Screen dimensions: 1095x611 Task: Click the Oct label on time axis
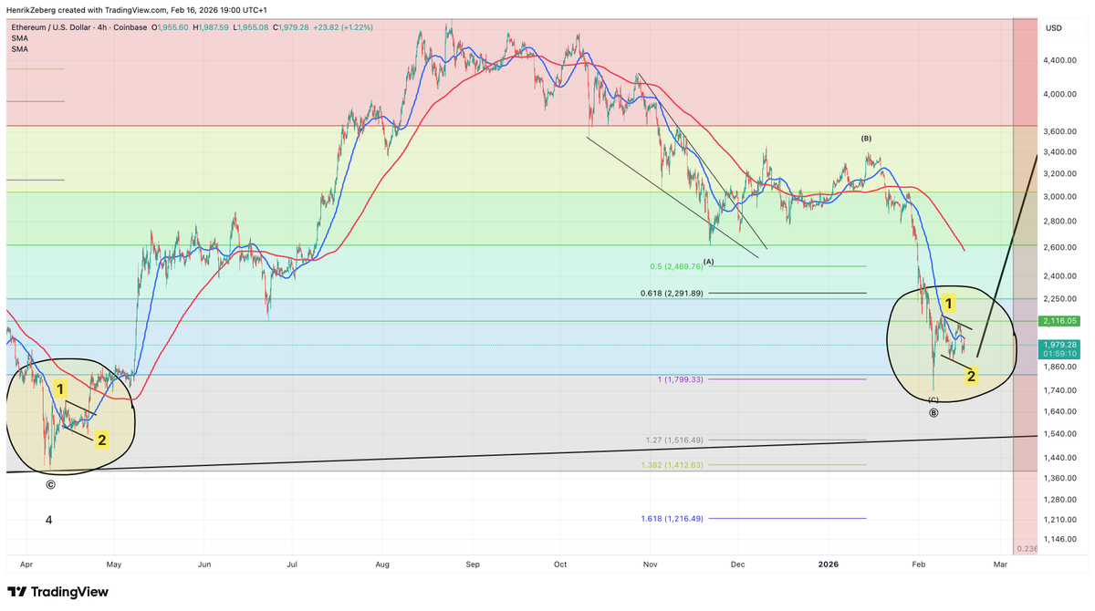click(560, 565)
